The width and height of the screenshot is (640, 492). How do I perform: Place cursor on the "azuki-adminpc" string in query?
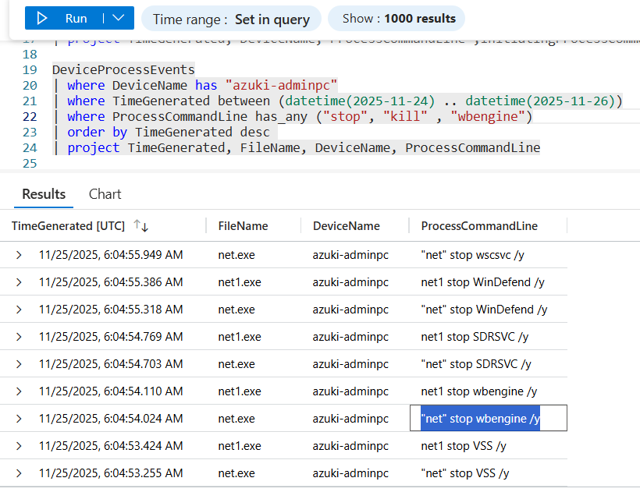tap(281, 86)
